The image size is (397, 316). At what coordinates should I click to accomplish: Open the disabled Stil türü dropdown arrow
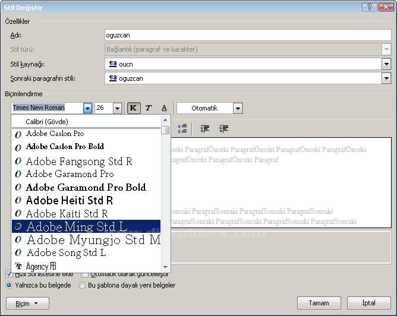click(x=386, y=49)
